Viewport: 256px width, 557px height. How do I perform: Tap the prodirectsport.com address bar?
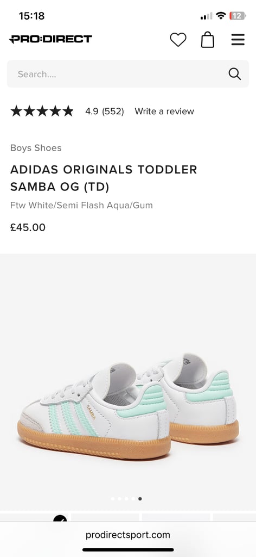[128, 535]
